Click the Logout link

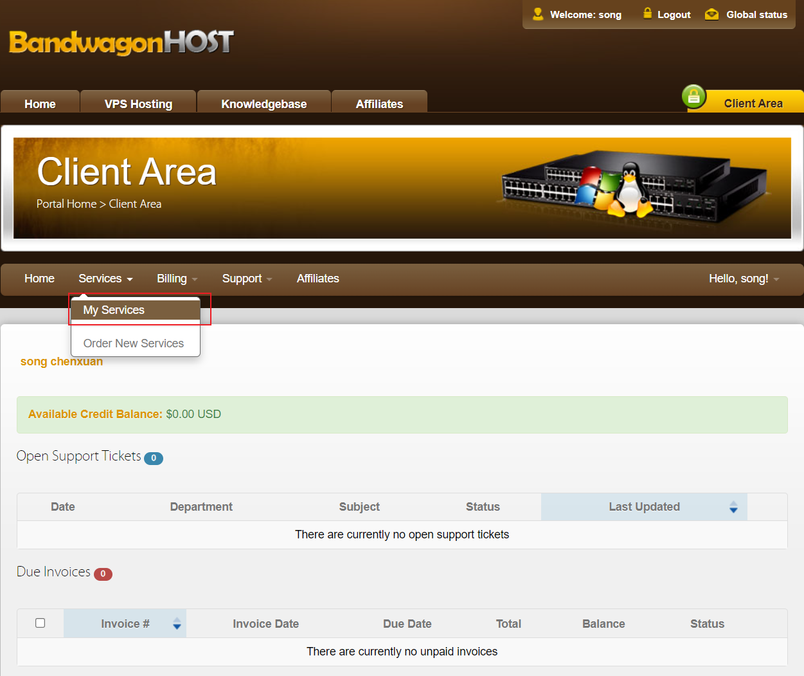click(x=674, y=15)
